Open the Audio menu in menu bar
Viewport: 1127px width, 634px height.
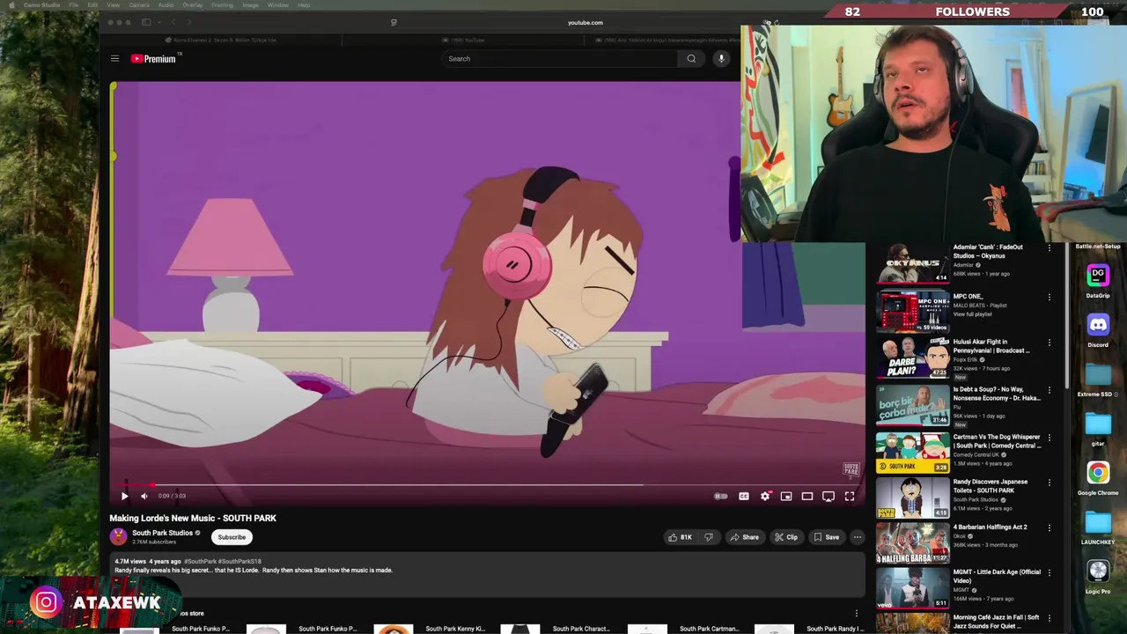click(x=166, y=5)
